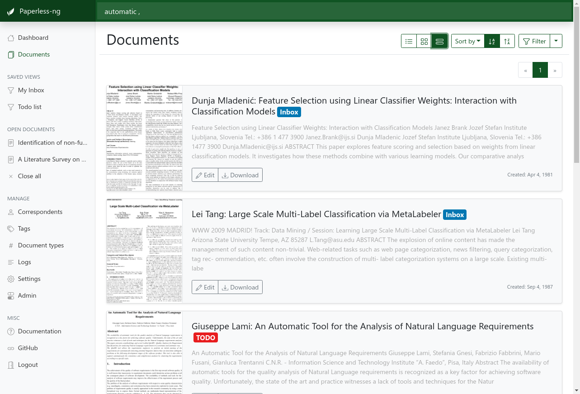Open the Tags management page
This screenshot has width=580, height=394.
(24, 228)
